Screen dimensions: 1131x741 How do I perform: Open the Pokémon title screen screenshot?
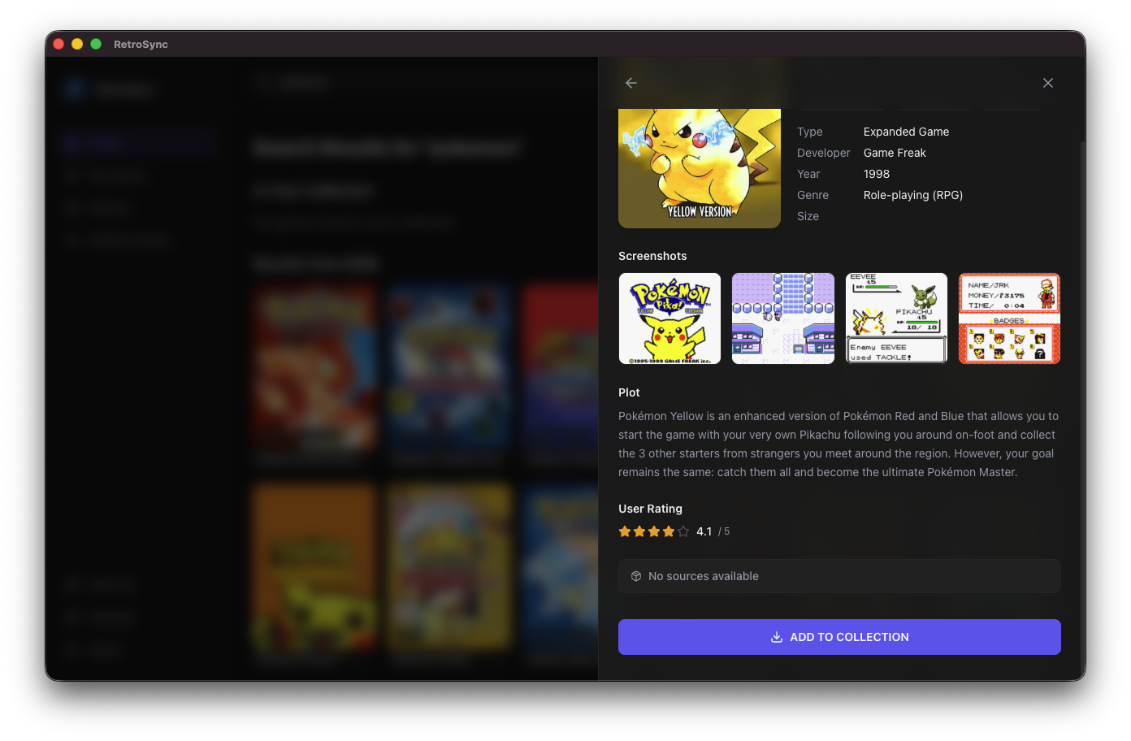[x=669, y=318]
